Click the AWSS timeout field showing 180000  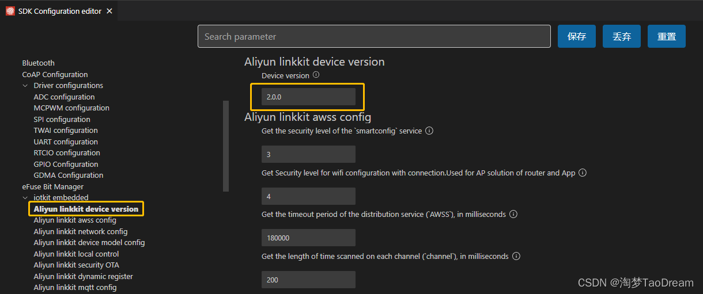[x=308, y=238]
